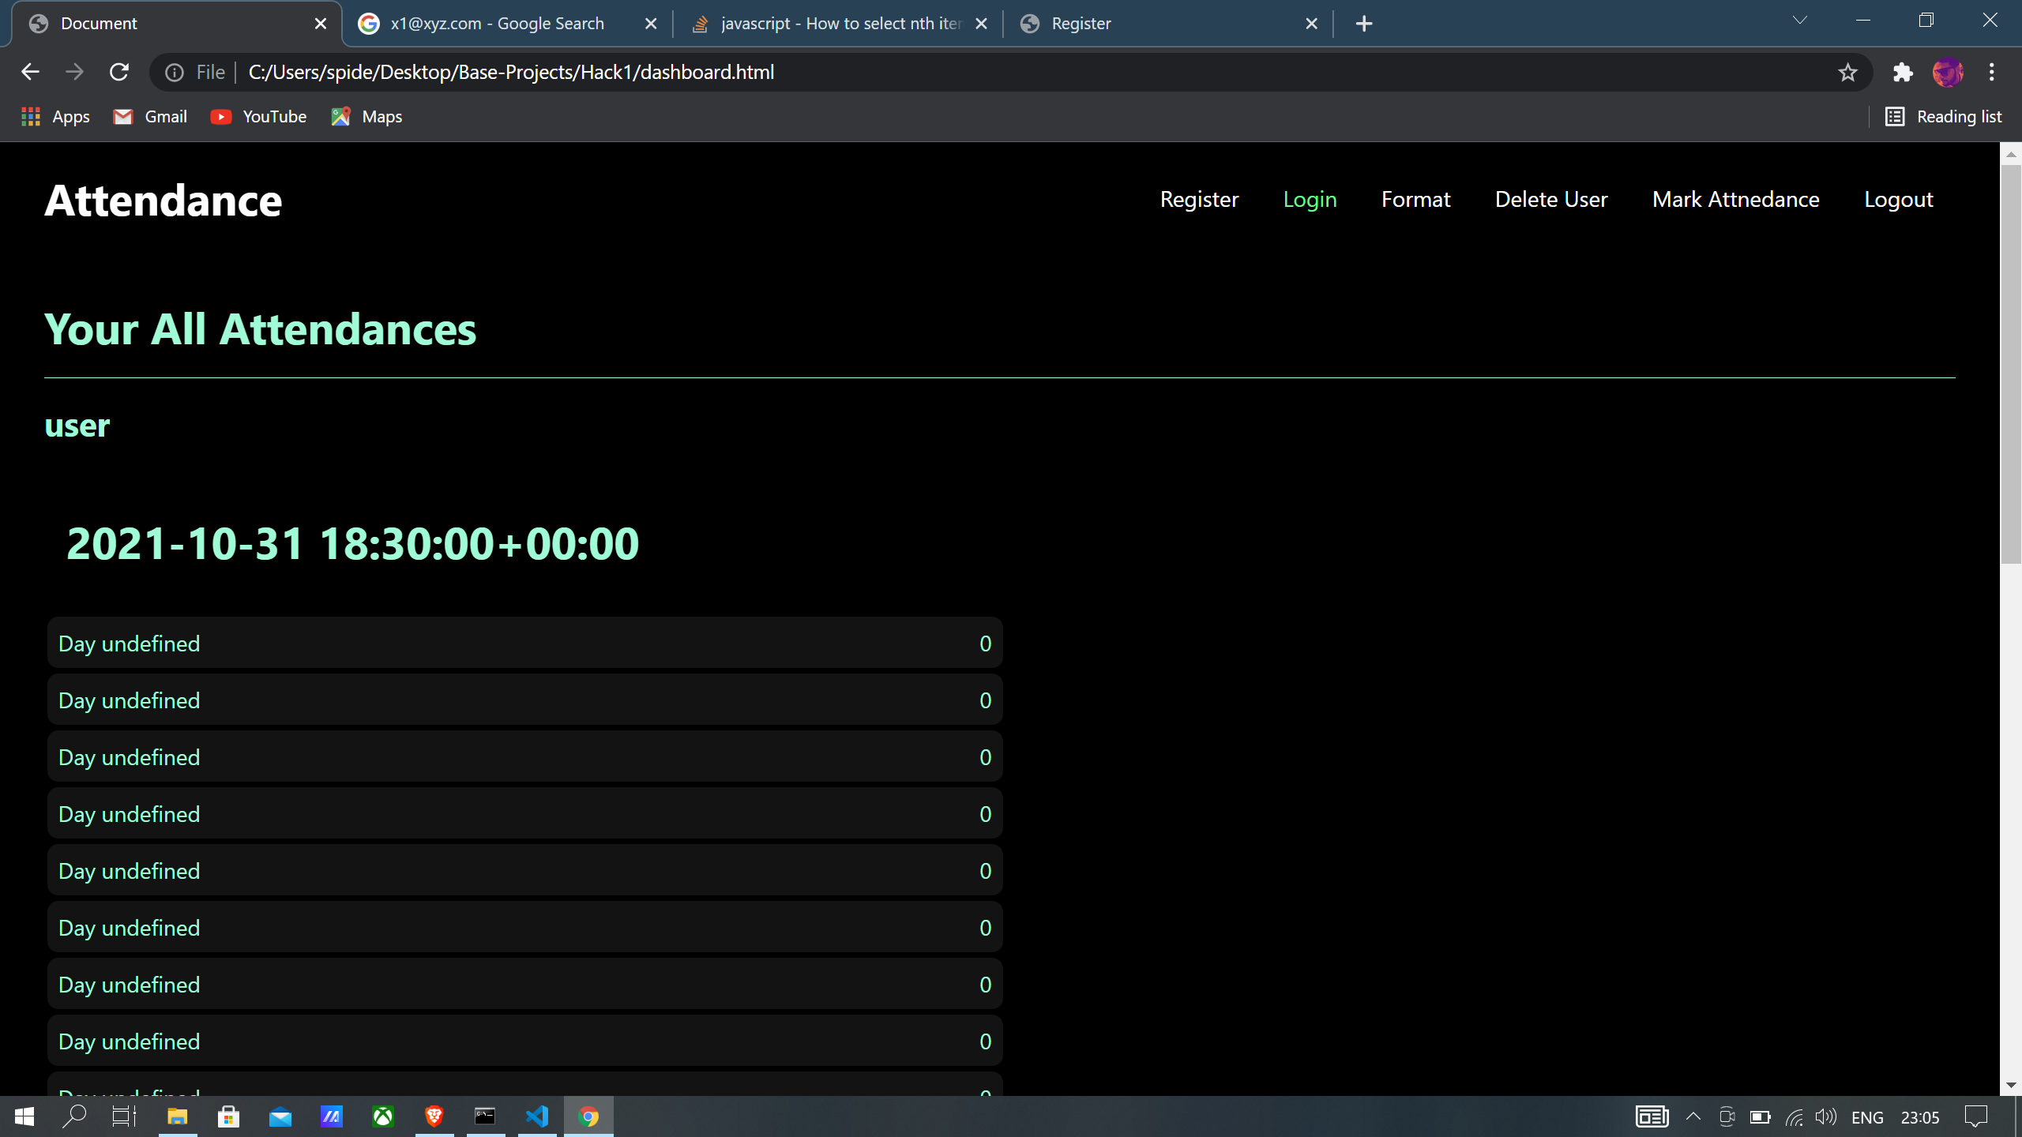2022x1137 pixels.
Task: Open the Mail app on the taskbar
Action: [x=280, y=1116]
